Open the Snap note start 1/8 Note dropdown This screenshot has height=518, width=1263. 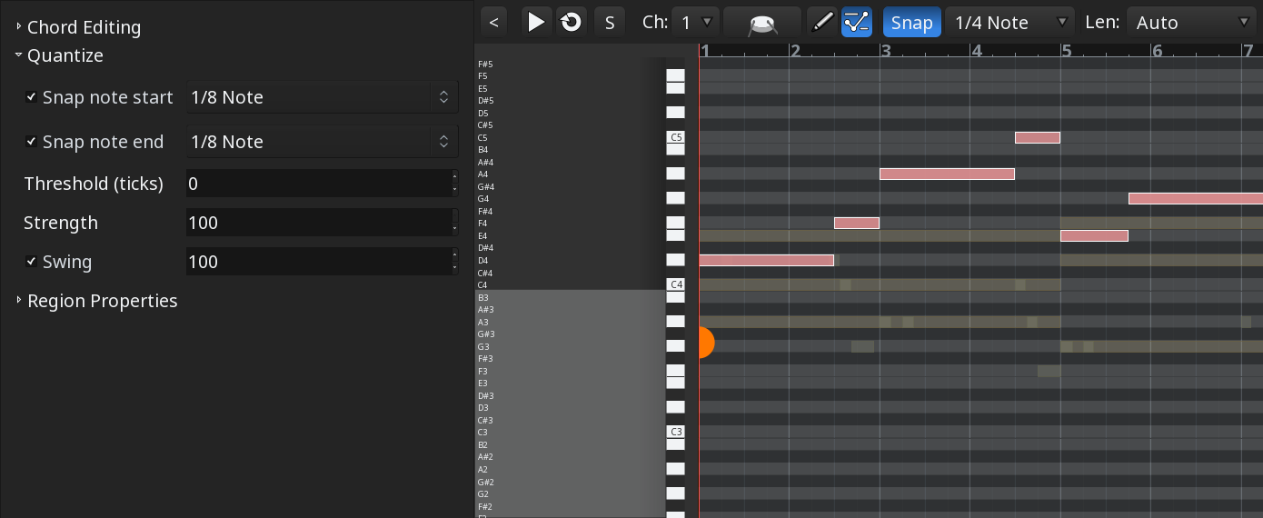point(323,97)
